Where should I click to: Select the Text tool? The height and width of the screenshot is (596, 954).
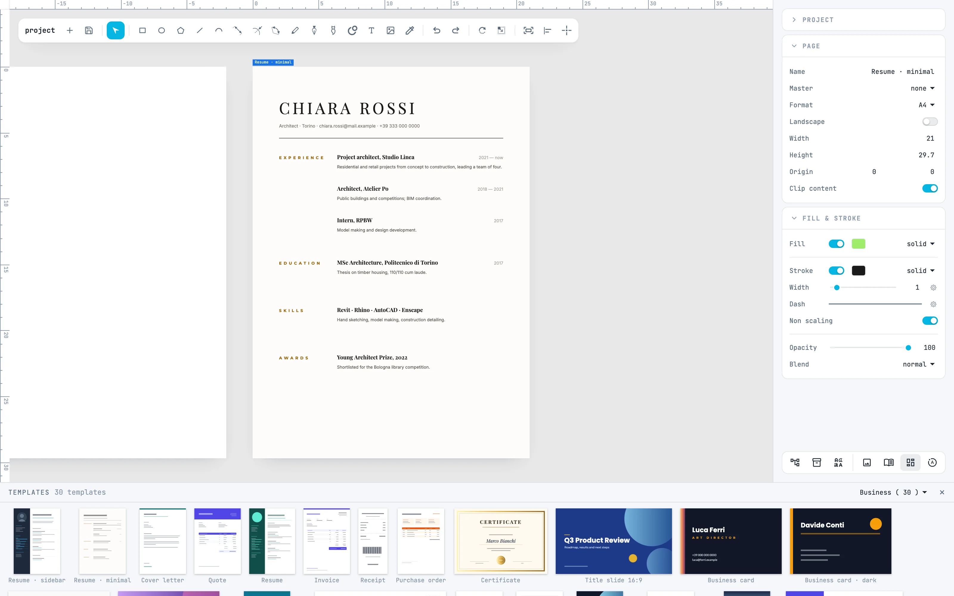click(x=371, y=30)
